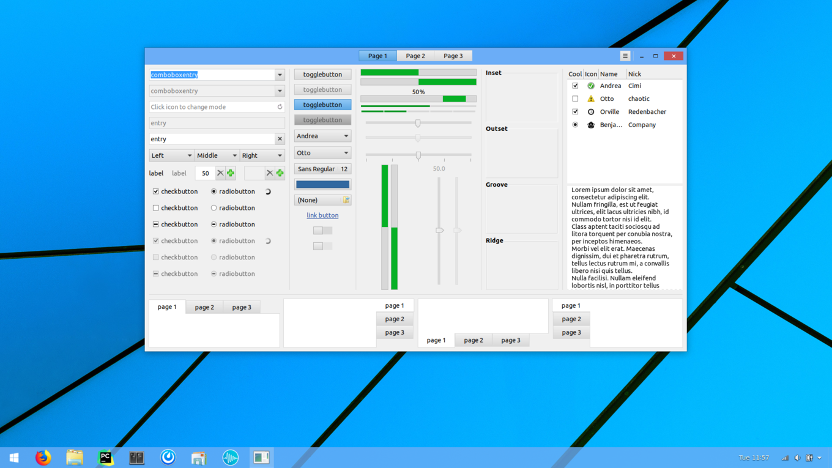
Task: Click the active widget factory taskbar icon
Action: click(x=261, y=458)
